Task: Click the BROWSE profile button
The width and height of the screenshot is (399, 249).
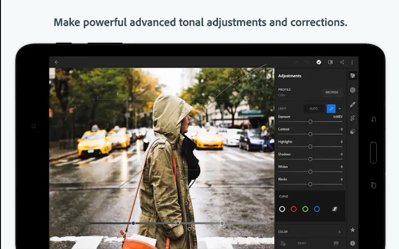Action: [332, 92]
